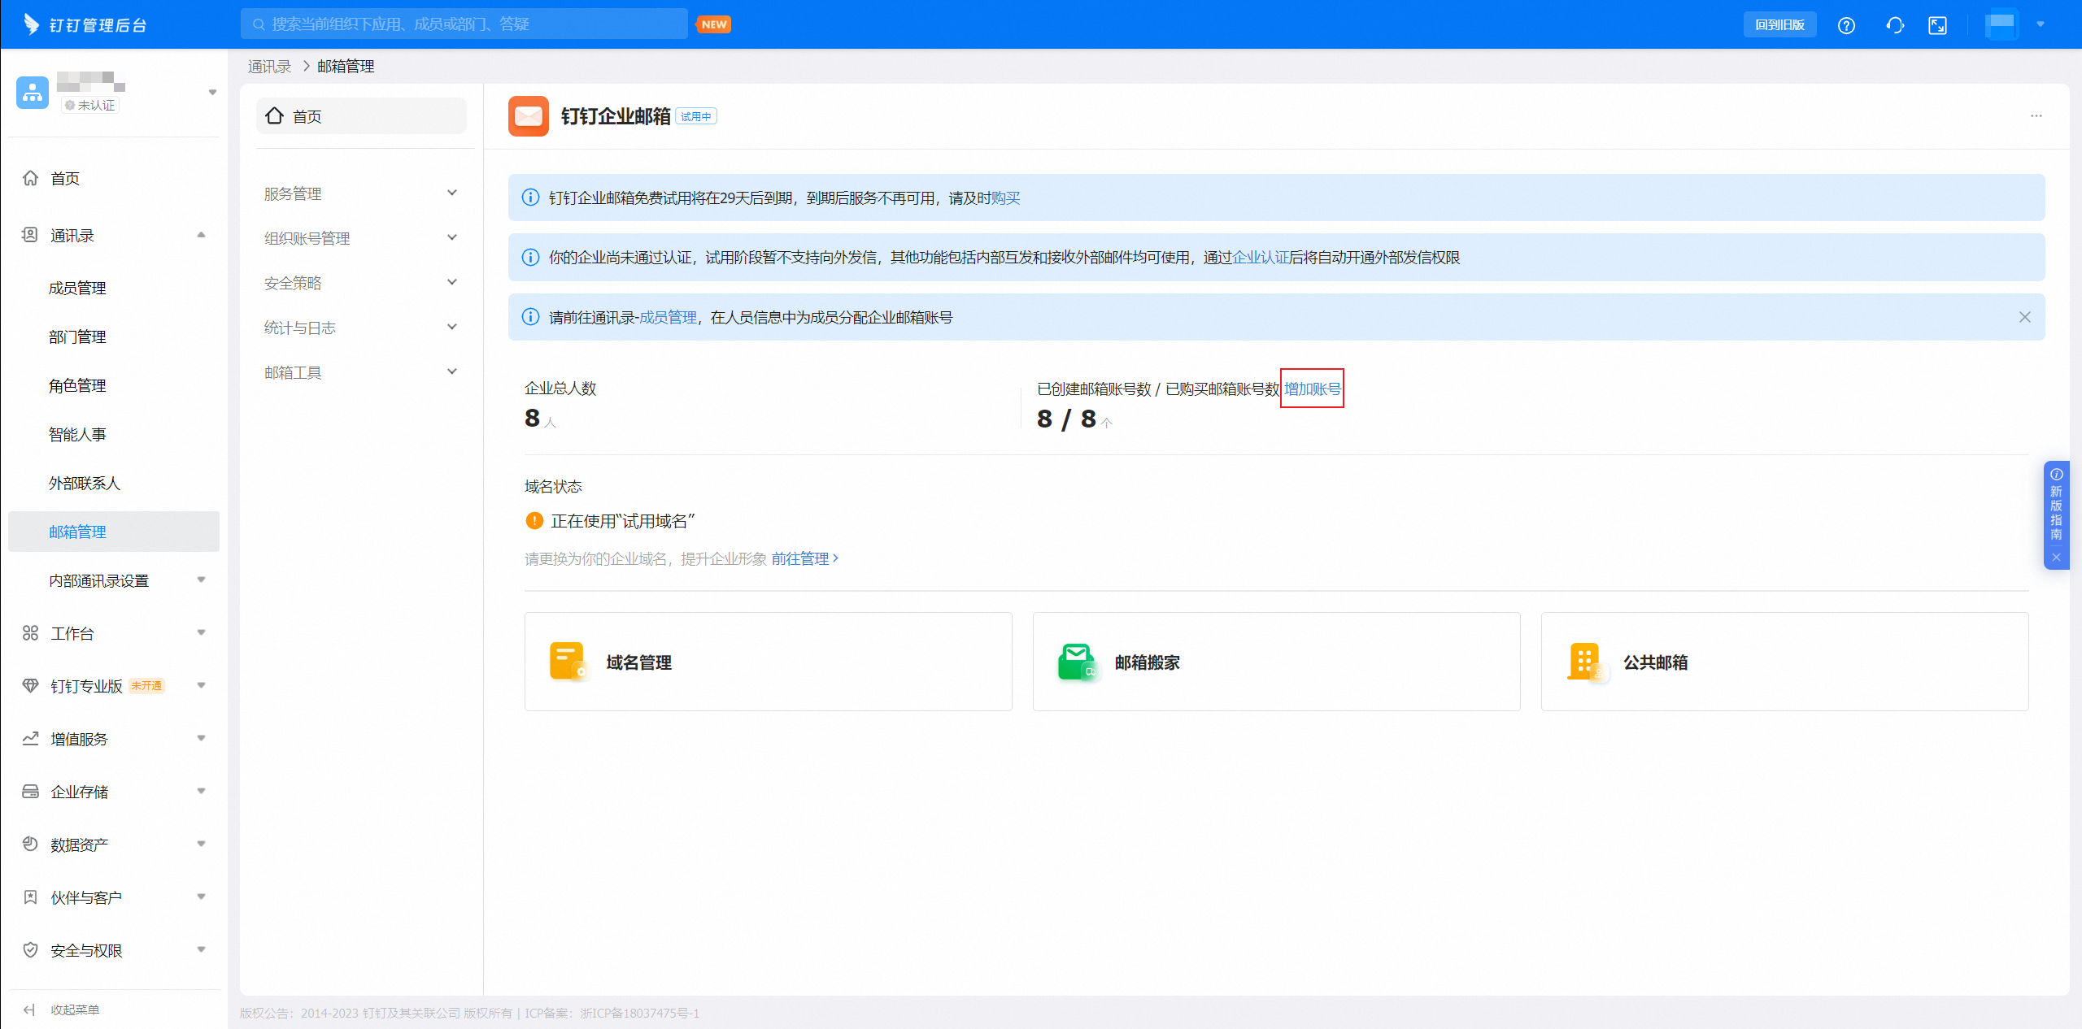Click the 回到旧版 button
This screenshot has height=1029, width=2082.
tap(1780, 25)
